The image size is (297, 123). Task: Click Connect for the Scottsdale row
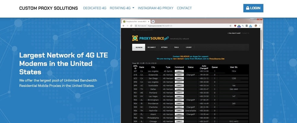click(x=179, y=85)
